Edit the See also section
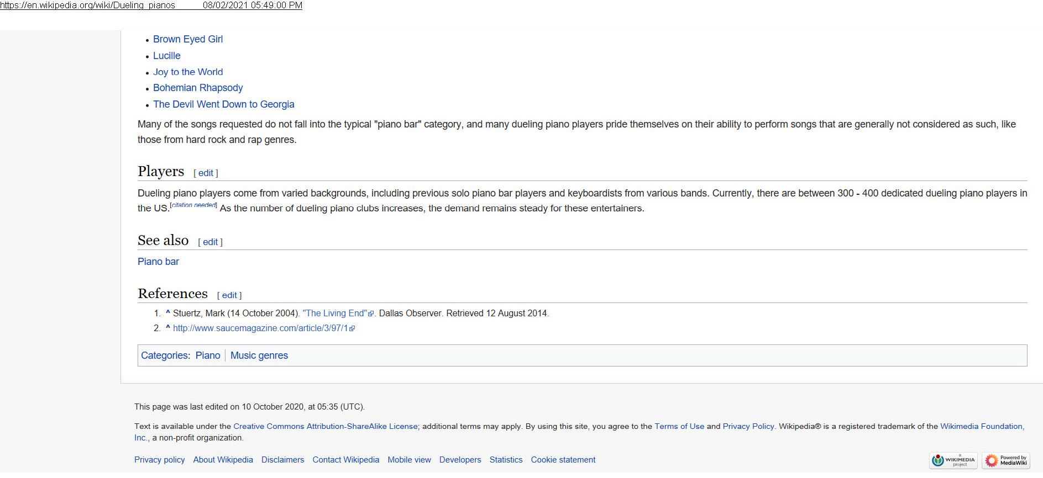Image resolution: width=1043 pixels, height=478 pixels. (210, 242)
